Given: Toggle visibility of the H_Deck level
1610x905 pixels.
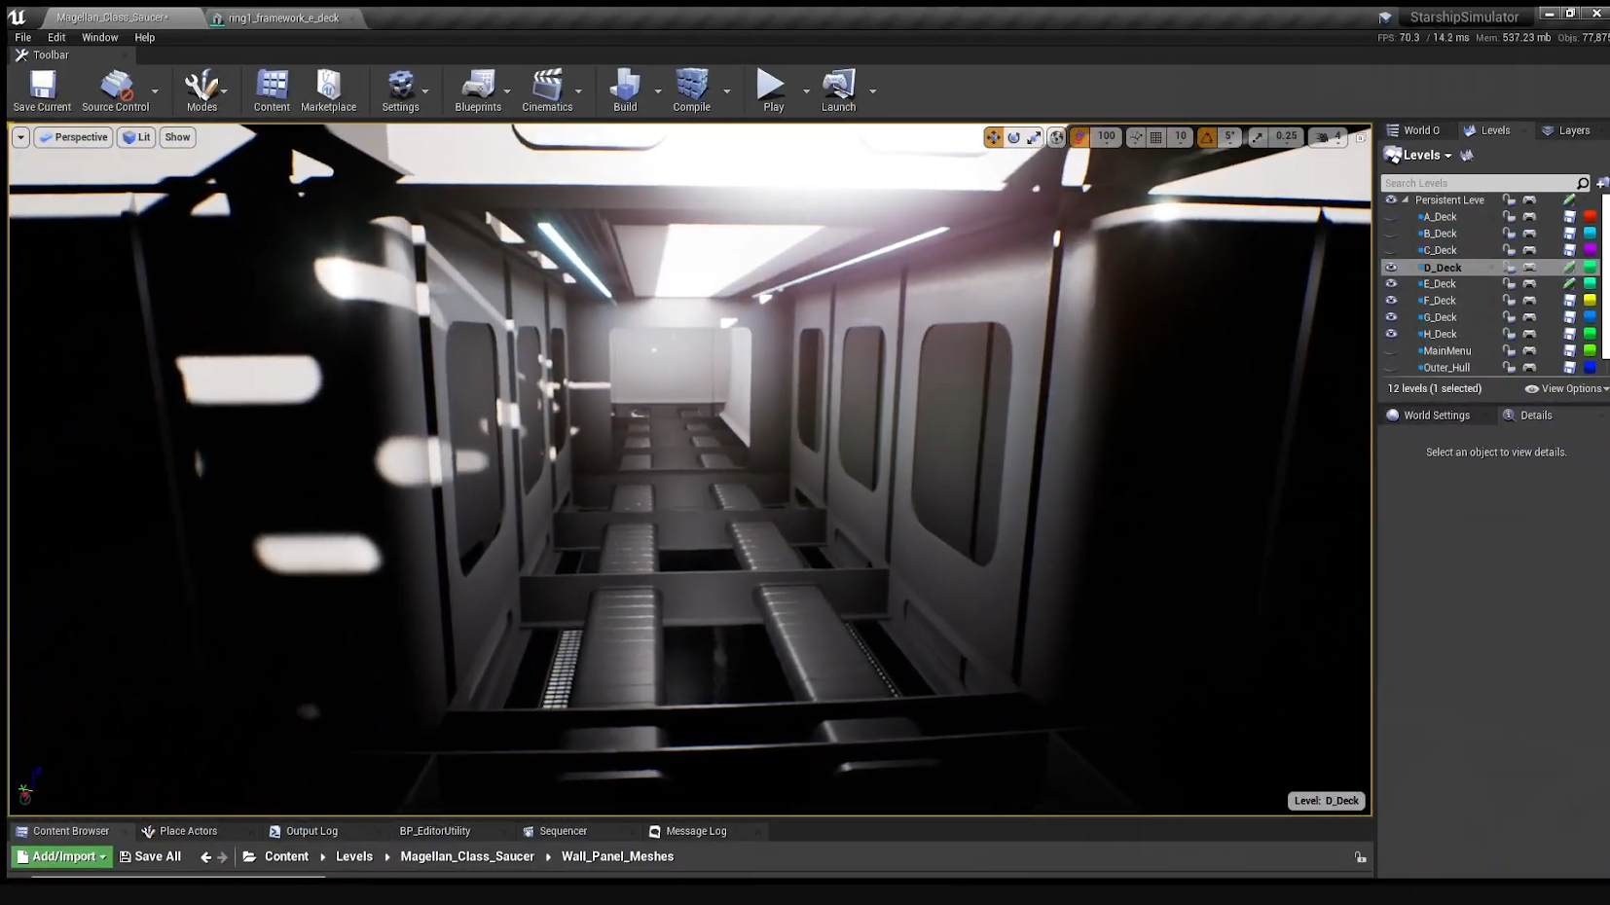Looking at the screenshot, I should pos(1391,334).
